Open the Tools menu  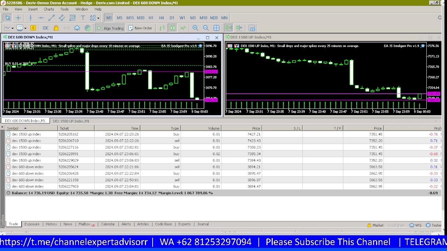coord(65,9)
